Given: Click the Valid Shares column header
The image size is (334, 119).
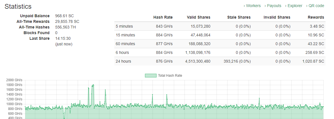Looking at the screenshot, I should click(x=198, y=17).
